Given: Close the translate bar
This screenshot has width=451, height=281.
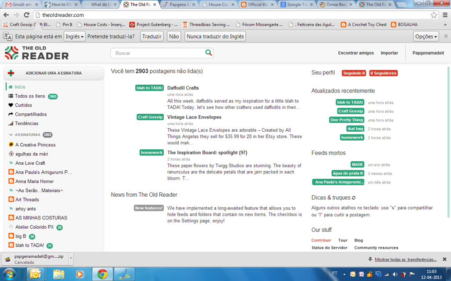Looking at the screenshot, I should [446, 36].
